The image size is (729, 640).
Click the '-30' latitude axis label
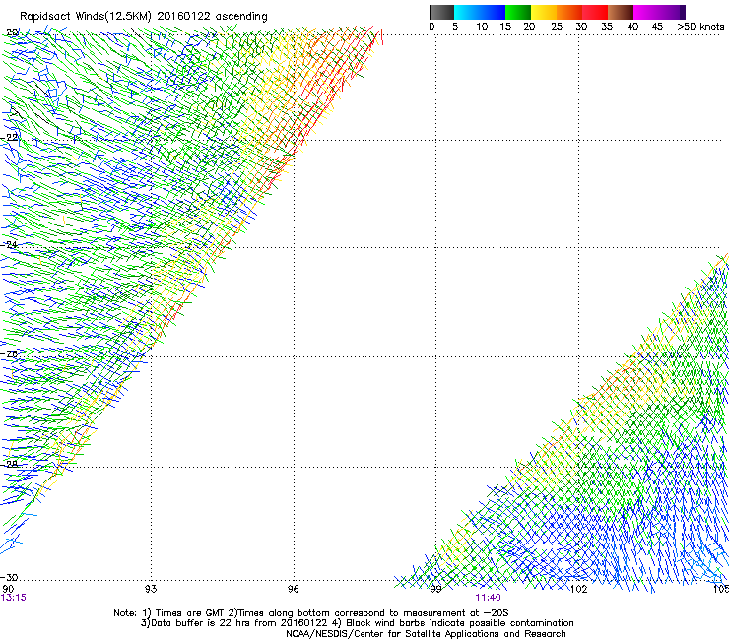10,577
